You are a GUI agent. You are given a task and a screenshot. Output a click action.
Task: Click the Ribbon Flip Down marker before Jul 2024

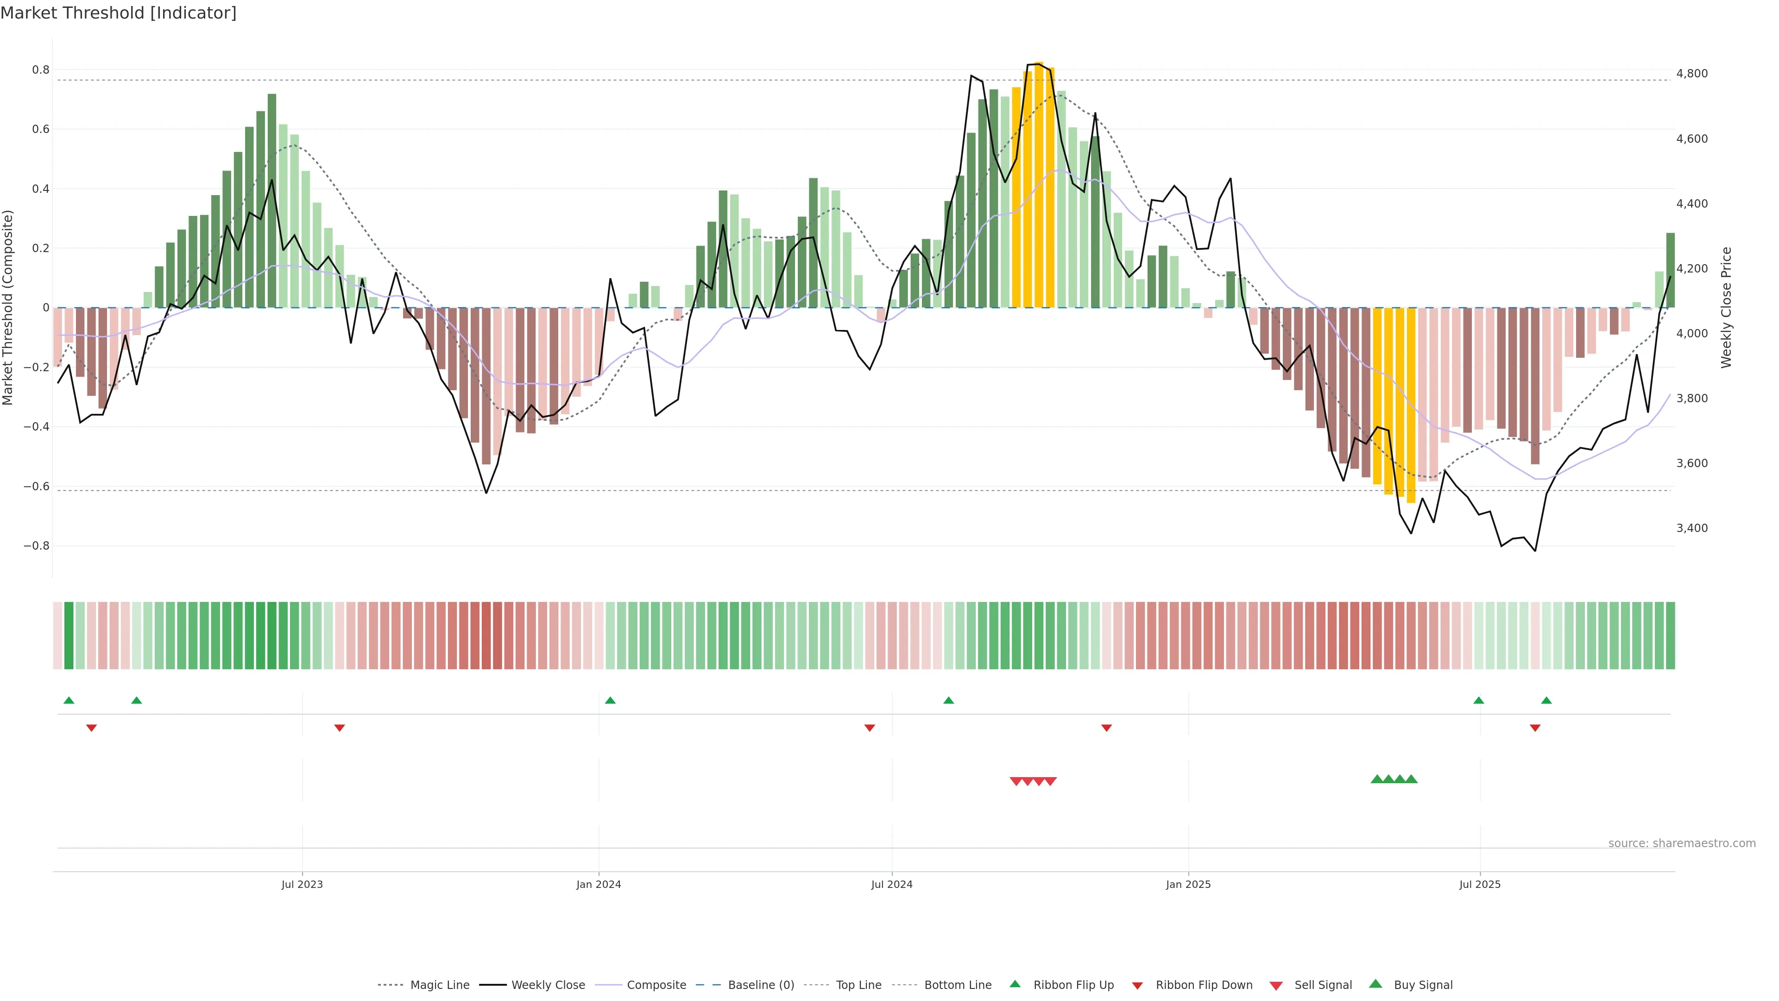coord(870,728)
